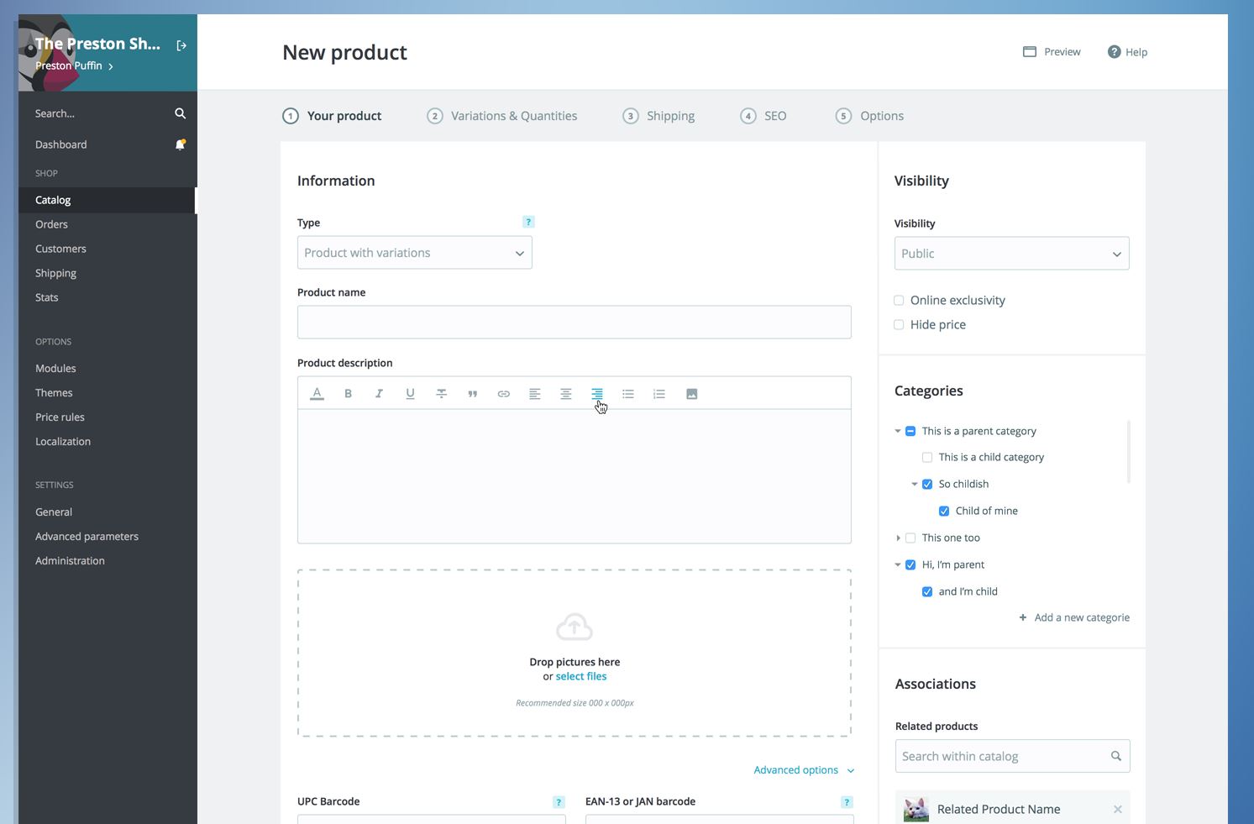Uncheck the 'So childish' category
This screenshot has width=1254, height=824.
(927, 484)
